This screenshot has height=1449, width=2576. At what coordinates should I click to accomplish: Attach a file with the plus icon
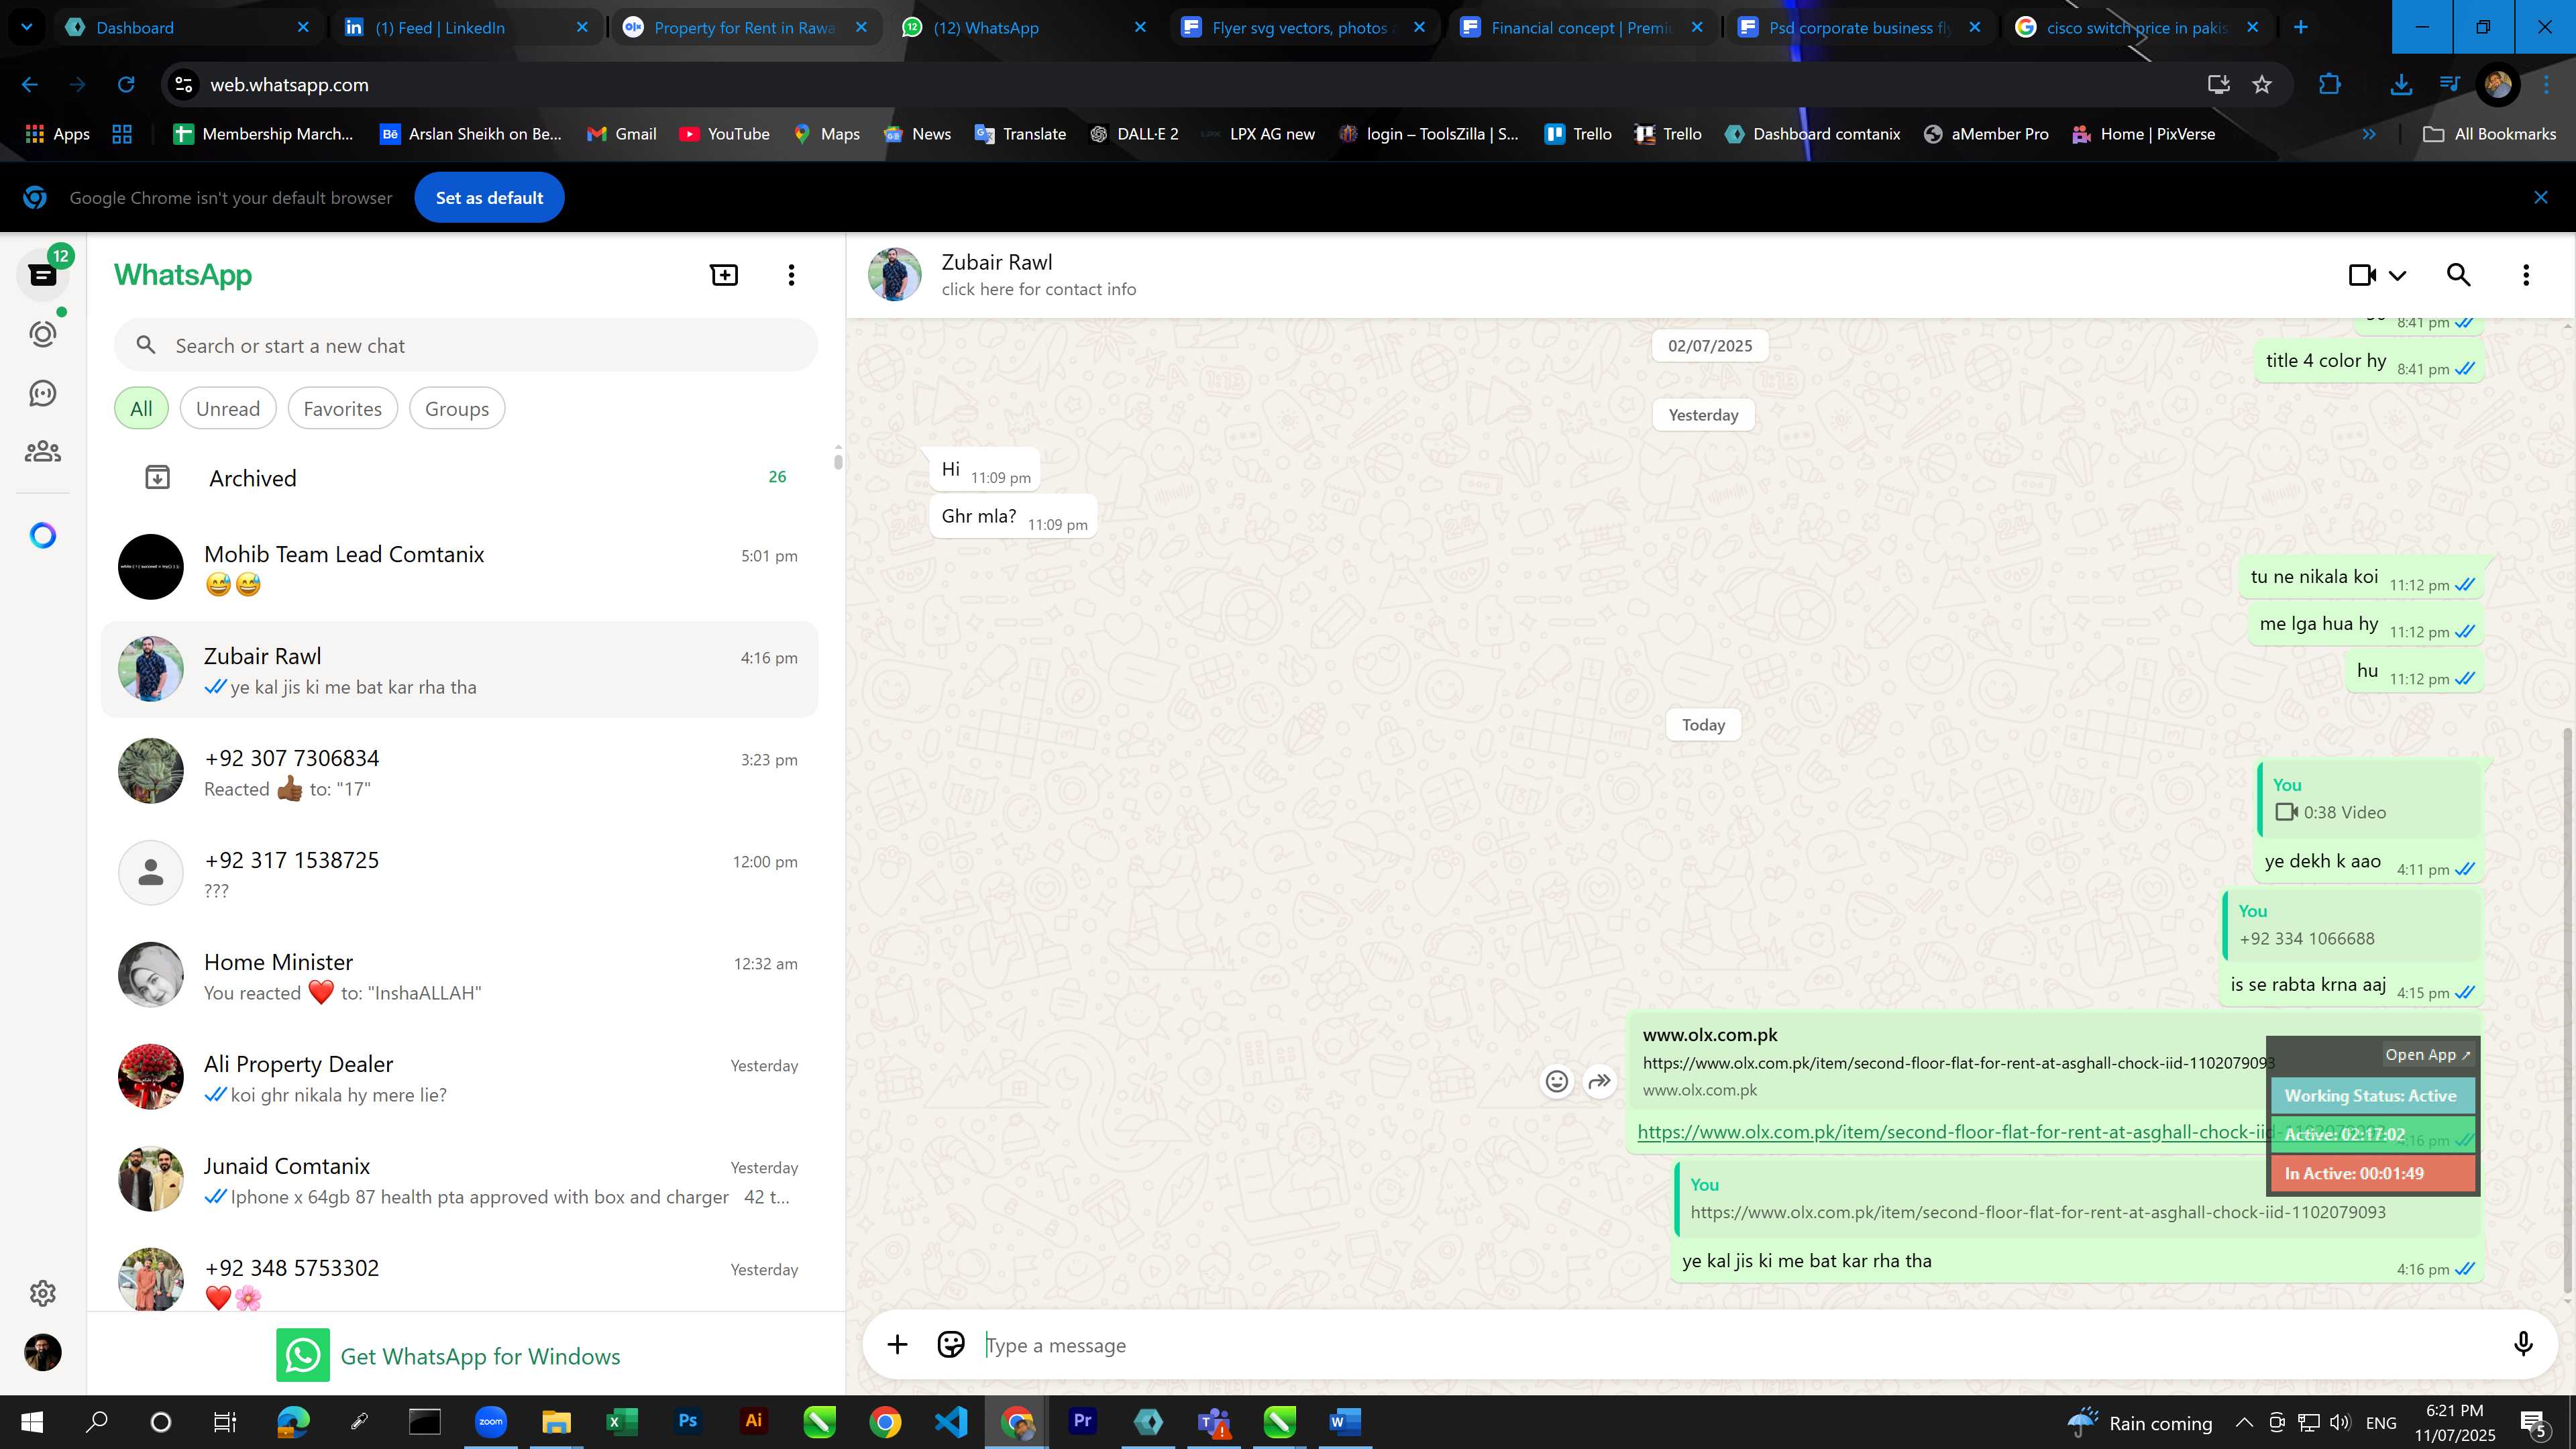[897, 1345]
